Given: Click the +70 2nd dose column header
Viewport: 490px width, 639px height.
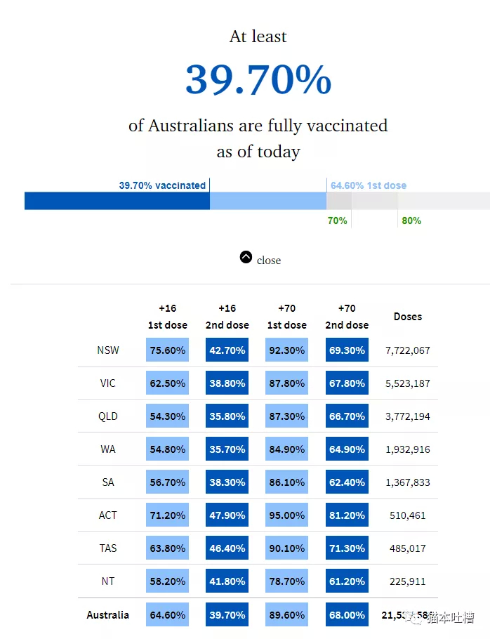Looking at the screenshot, I should coord(347,317).
